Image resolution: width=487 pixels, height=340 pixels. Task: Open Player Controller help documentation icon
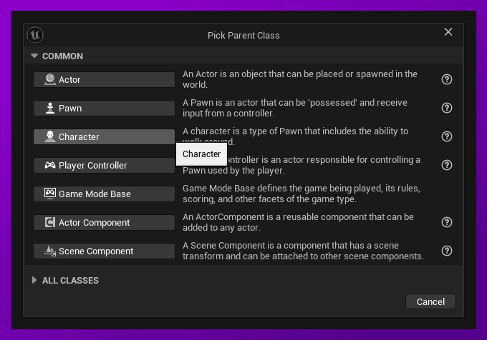click(x=447, y=165)
